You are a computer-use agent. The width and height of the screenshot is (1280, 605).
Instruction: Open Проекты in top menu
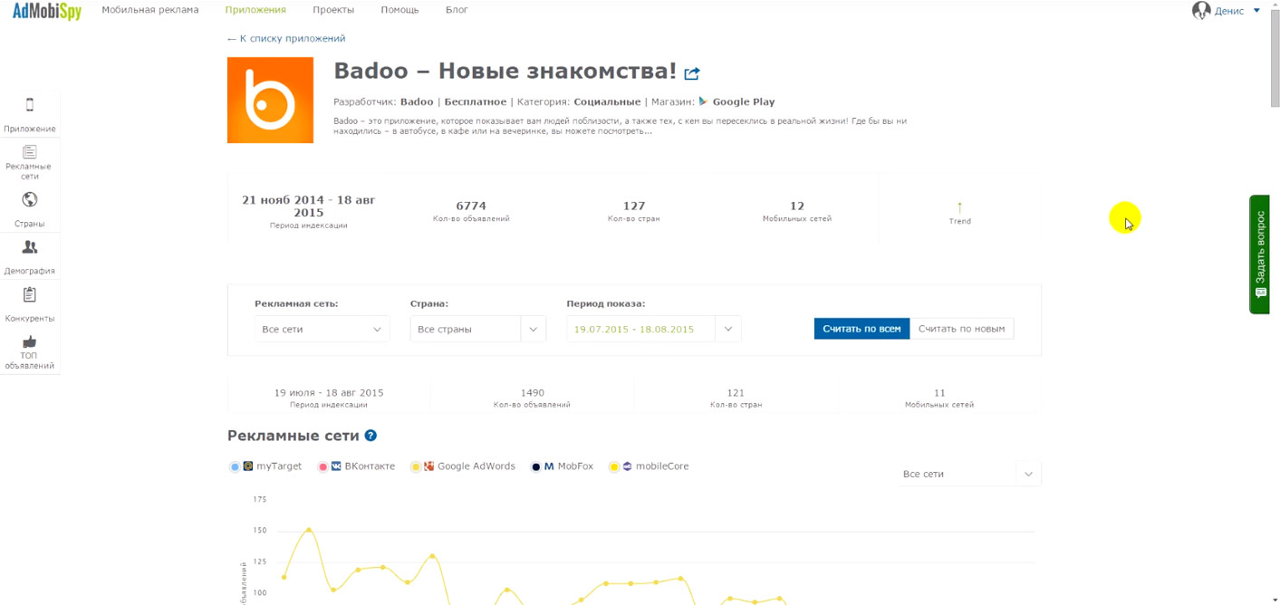tap(333, 10)
